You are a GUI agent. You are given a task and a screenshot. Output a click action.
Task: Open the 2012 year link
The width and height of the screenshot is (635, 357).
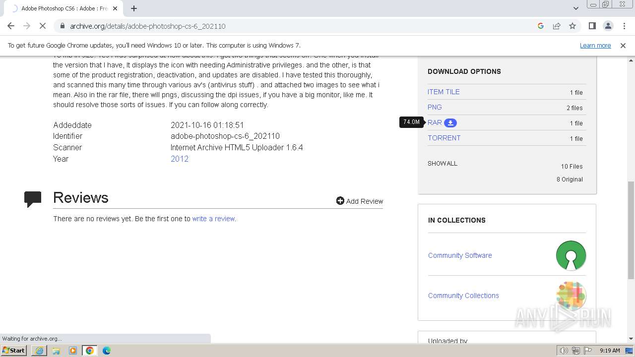click(180, 159)
